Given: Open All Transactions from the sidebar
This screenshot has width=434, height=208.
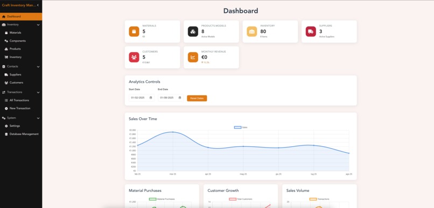Looking at the screenshot, I should click(x=19, y=101).
